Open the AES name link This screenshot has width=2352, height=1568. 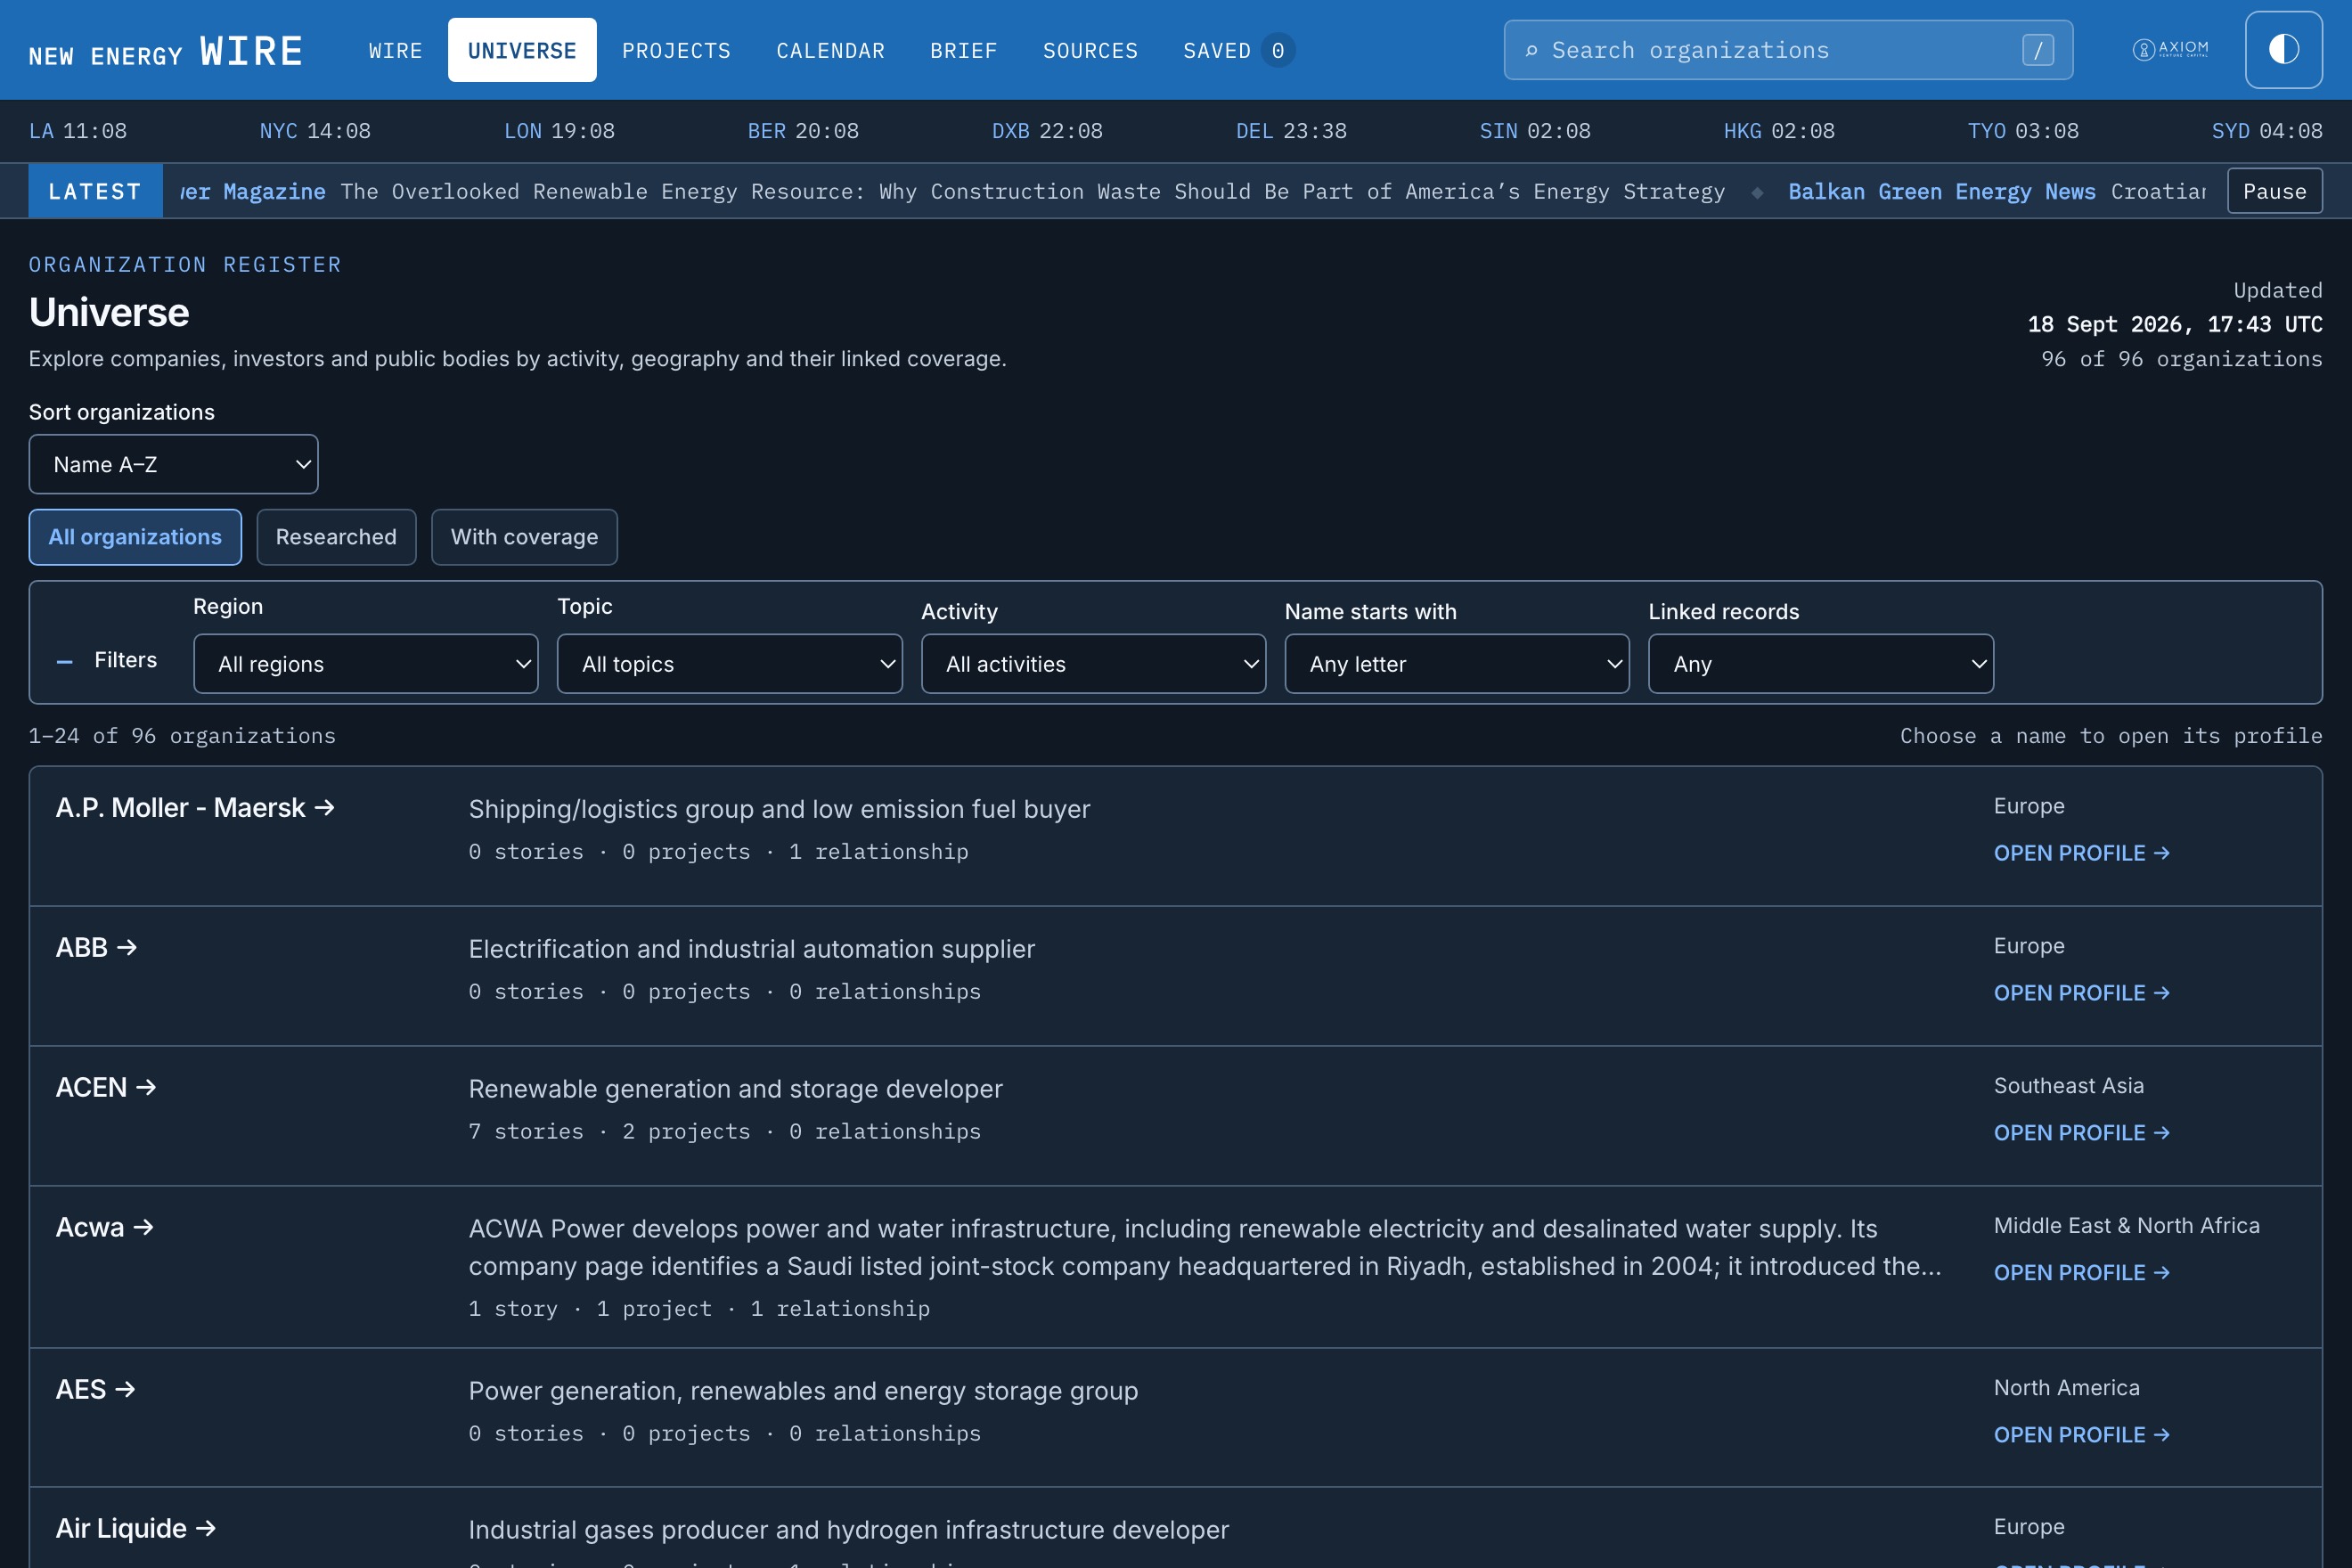point(95,1390)
